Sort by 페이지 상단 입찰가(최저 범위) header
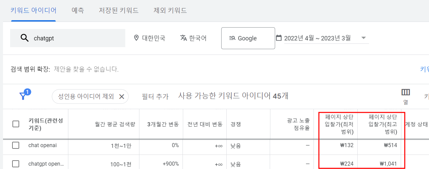The height and width of the screenshot is (169, 429). (339, 124)
